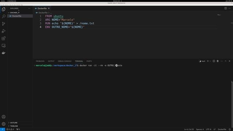Change indentation via Spaces: 4
Image resolution: width=233 pixels, height=131 pixels.
pos(200,130)
